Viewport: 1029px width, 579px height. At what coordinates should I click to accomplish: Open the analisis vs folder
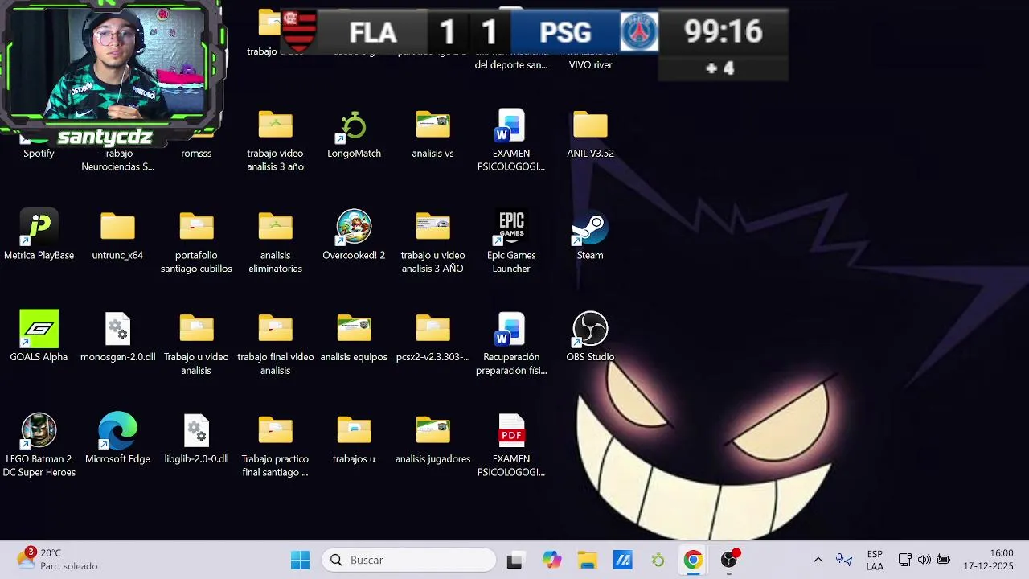(433, 135)
